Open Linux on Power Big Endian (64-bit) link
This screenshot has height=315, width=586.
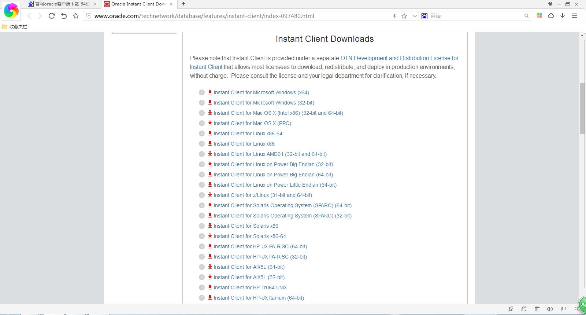[273, 175]
